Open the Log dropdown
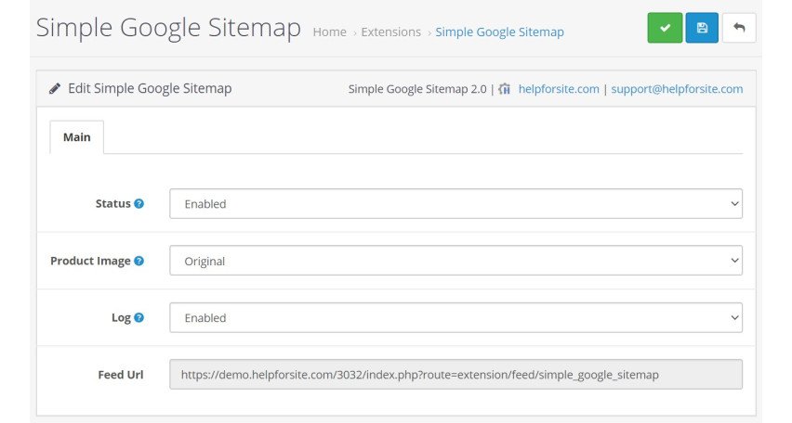Image resolution: width=792 pixels, height=423 pixels. [x=455, y=317]
